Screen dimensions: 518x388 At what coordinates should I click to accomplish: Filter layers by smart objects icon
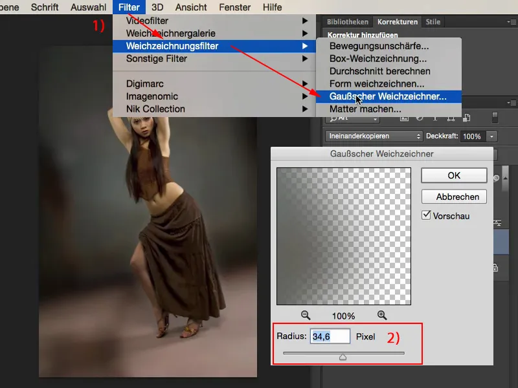[466, 118]
